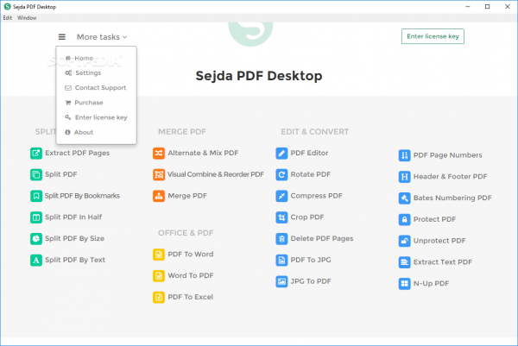This screenshot has height=346, width=518.
Task: Click the Extract PDF Pages icon
Action: (36, 154)
